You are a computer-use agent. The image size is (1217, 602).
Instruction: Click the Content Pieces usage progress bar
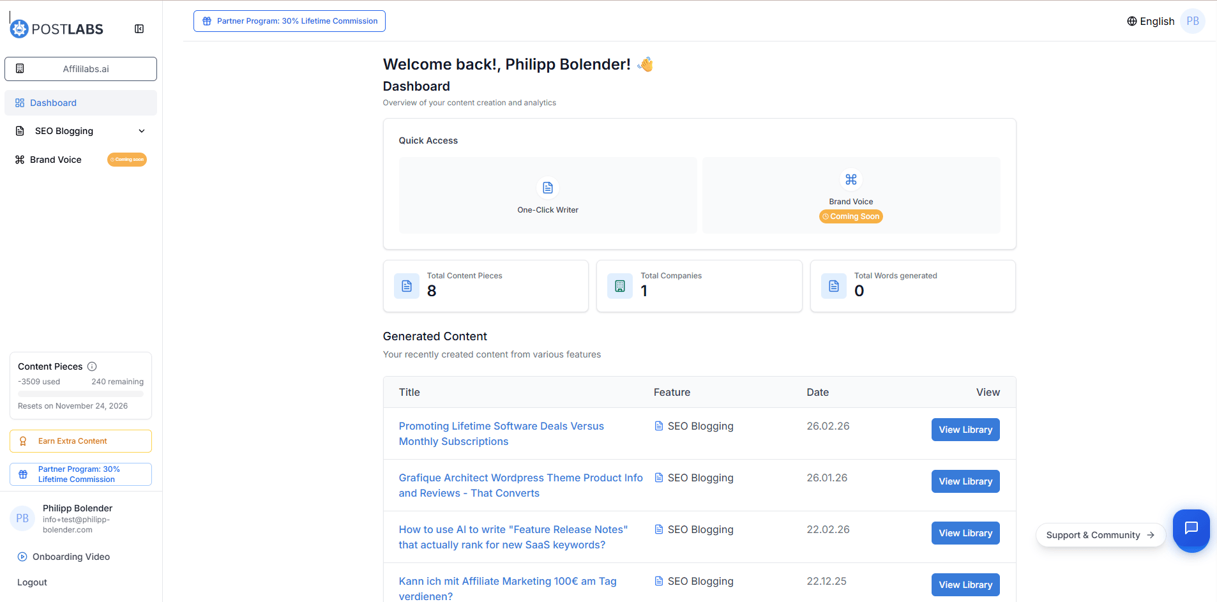point(80,394)
